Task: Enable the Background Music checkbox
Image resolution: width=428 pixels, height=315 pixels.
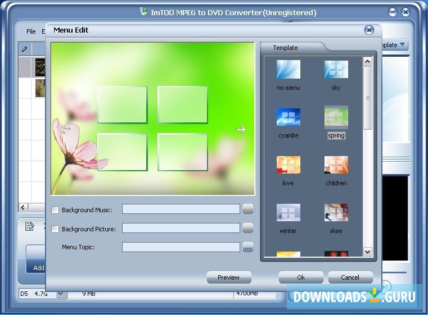Action: point(55,210)
